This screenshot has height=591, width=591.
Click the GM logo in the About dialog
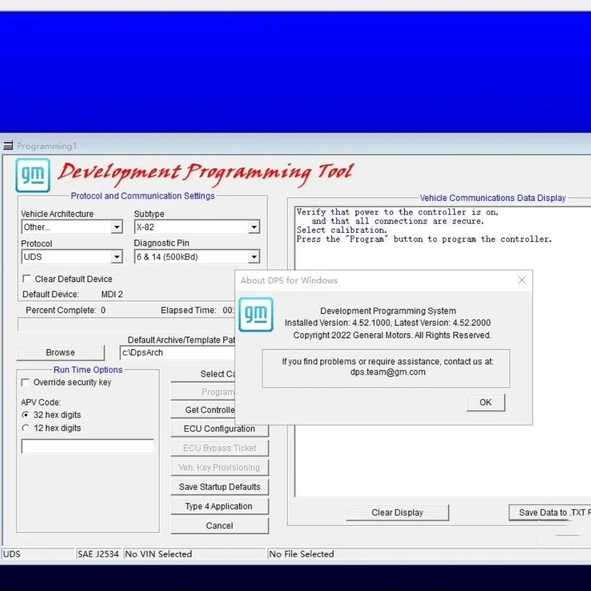[x=256, y=314]
